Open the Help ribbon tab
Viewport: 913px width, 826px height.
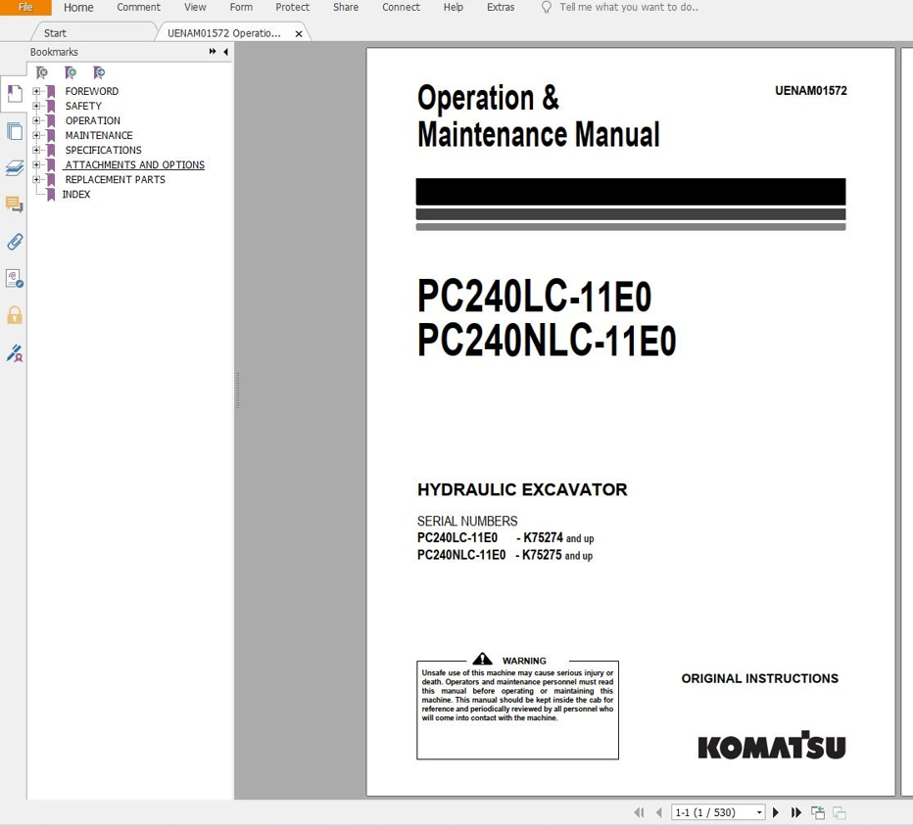click(x=453, y=8)
